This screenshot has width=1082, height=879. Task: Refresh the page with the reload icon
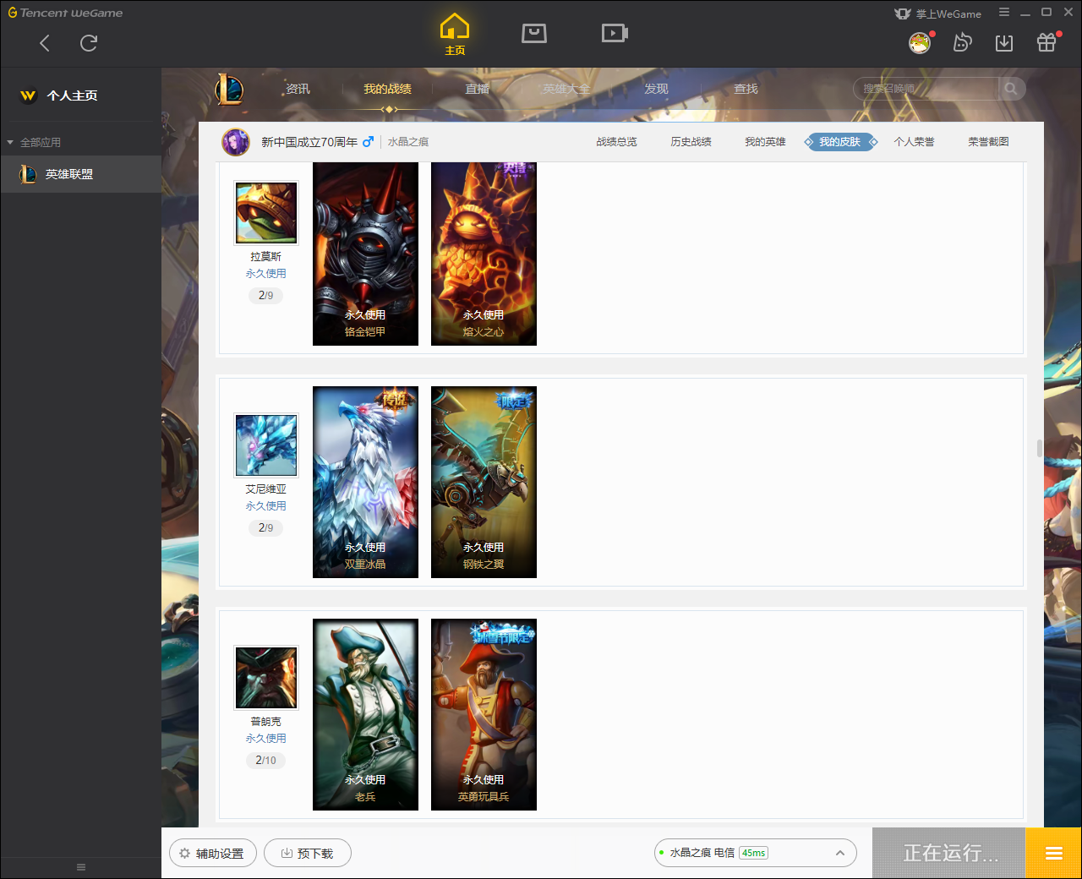[x=89, y=43]
